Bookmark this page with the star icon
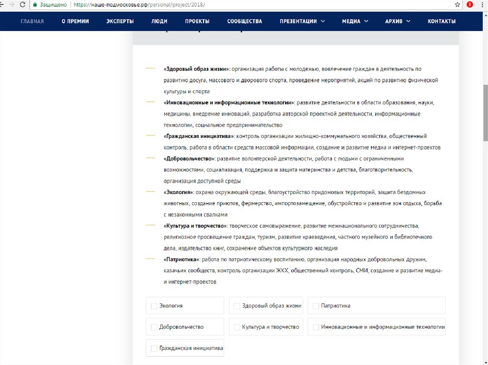 (x=457, y=5)
